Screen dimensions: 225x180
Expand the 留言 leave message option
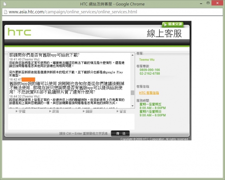(121, 111)
